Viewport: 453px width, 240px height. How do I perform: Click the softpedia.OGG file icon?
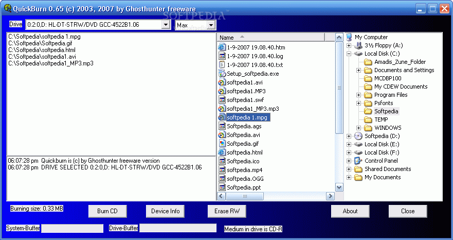(x=222, y=178)
